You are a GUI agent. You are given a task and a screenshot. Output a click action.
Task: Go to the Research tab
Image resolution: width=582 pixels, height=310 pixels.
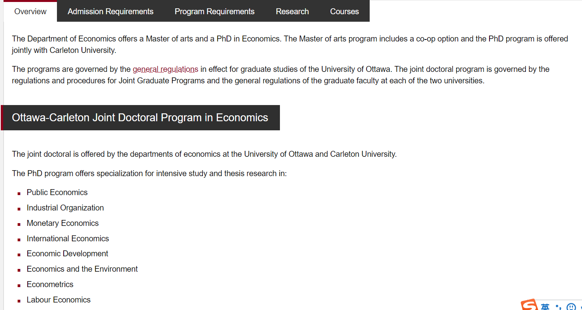292,11
